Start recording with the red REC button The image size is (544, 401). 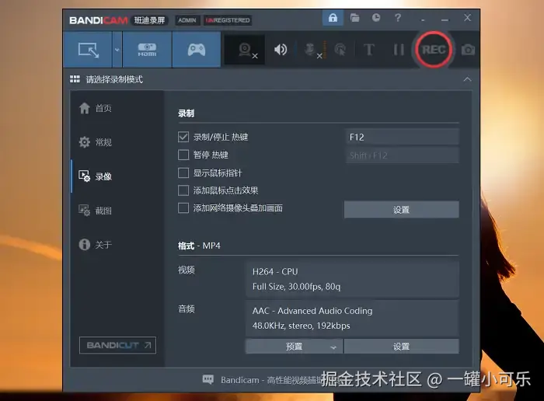click(x=434, y=50)
